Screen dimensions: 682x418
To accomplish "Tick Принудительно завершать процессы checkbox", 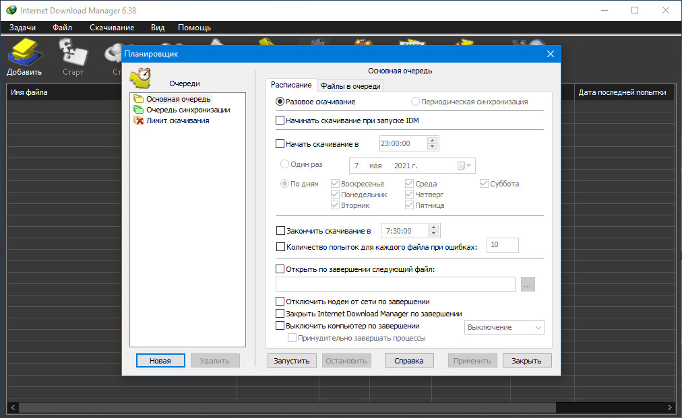I will tap(292, 338).
